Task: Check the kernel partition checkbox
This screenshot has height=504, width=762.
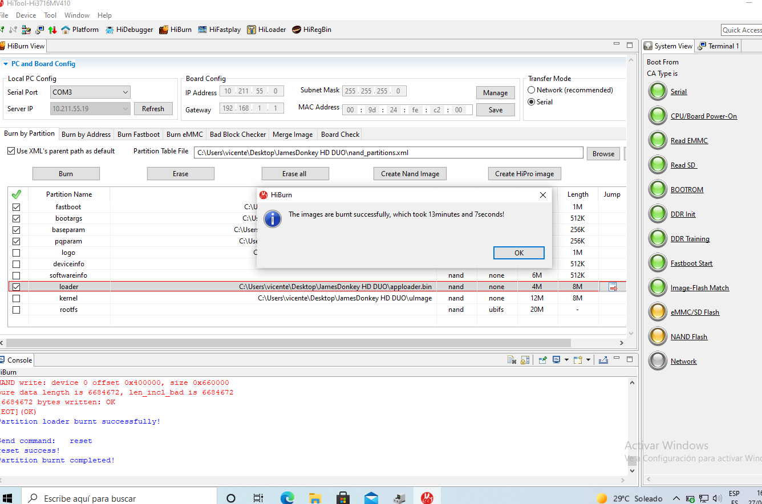Action: (x=16, y=298)
